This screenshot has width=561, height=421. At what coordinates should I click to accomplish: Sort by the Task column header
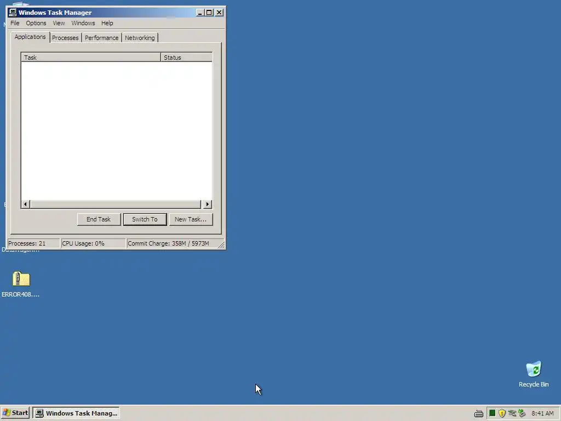pos(91,57)
